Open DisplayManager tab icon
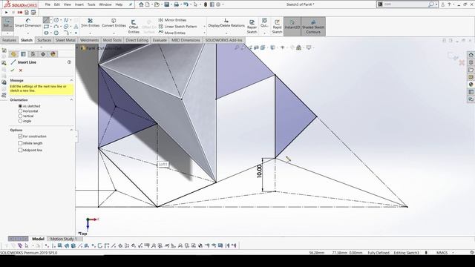This screenshot has width=475, height=267. coord(53,54)
